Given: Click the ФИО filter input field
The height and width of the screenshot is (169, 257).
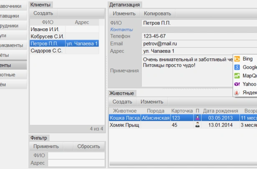Looking at the screenshot, I should tap(76, 156).
